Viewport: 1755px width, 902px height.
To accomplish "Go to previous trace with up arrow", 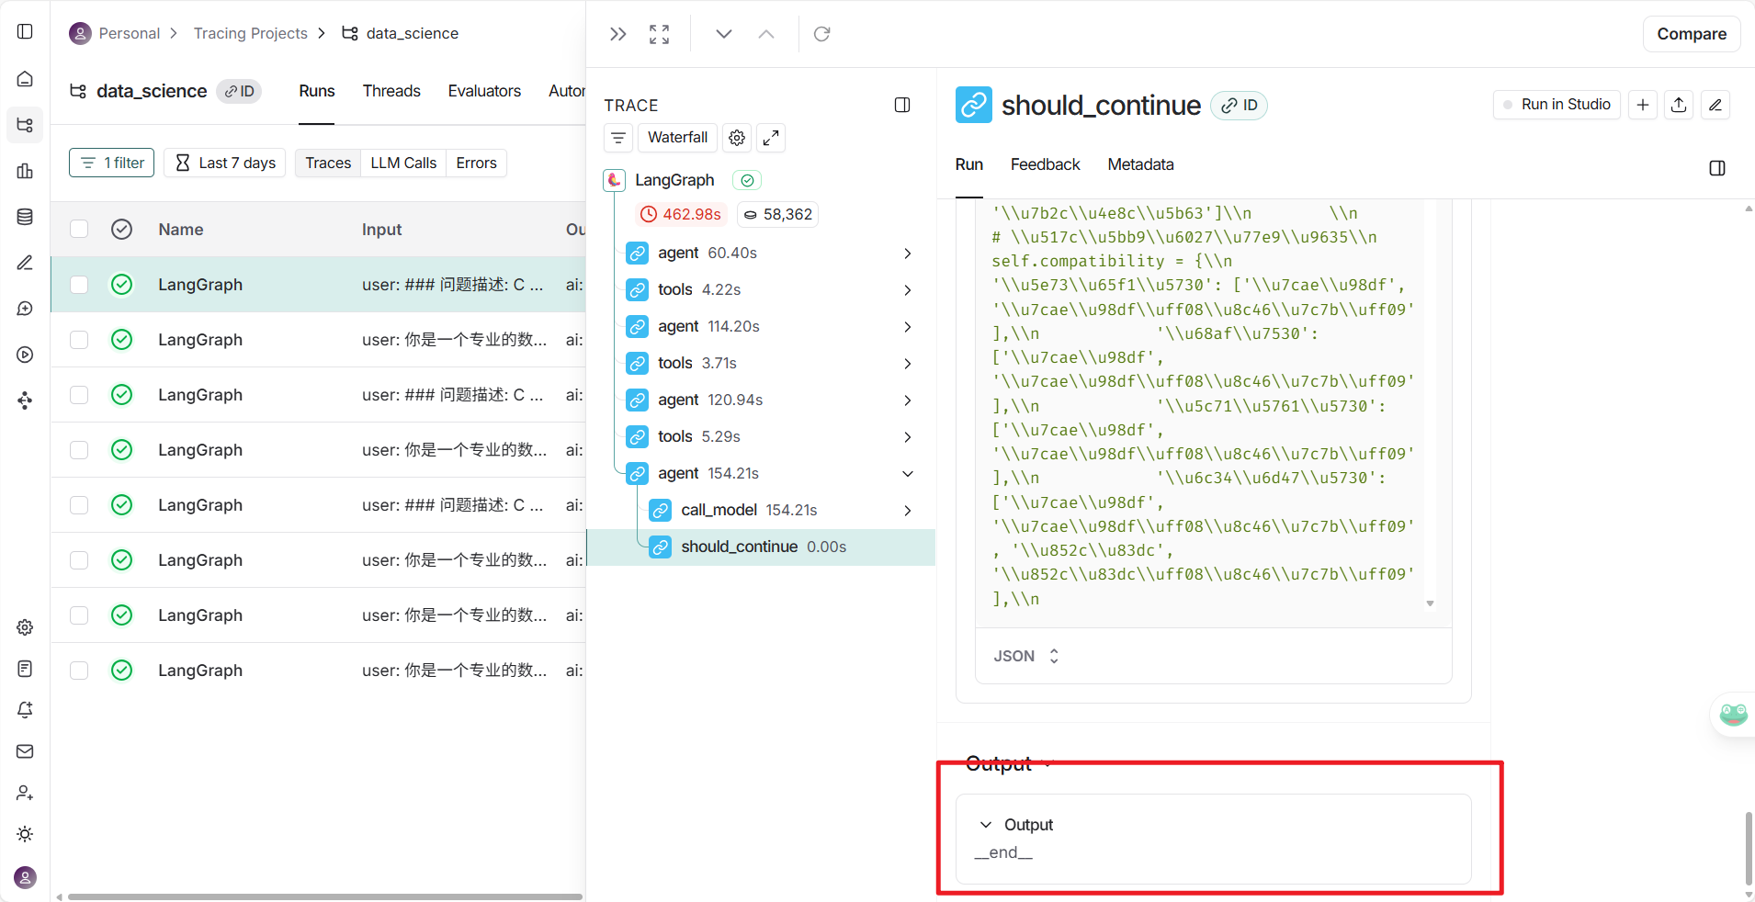I will click(x=766, y=34).
